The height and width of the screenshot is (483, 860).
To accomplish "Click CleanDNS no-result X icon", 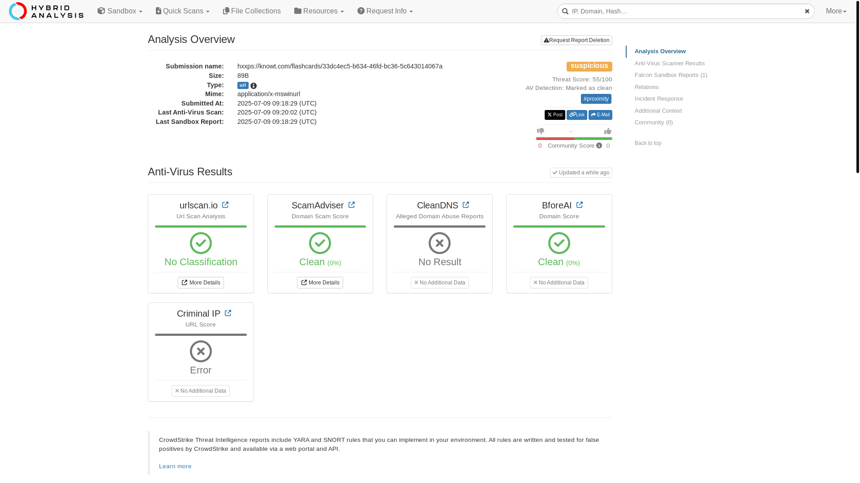I will pyautogui.click(x=440, y=243).
